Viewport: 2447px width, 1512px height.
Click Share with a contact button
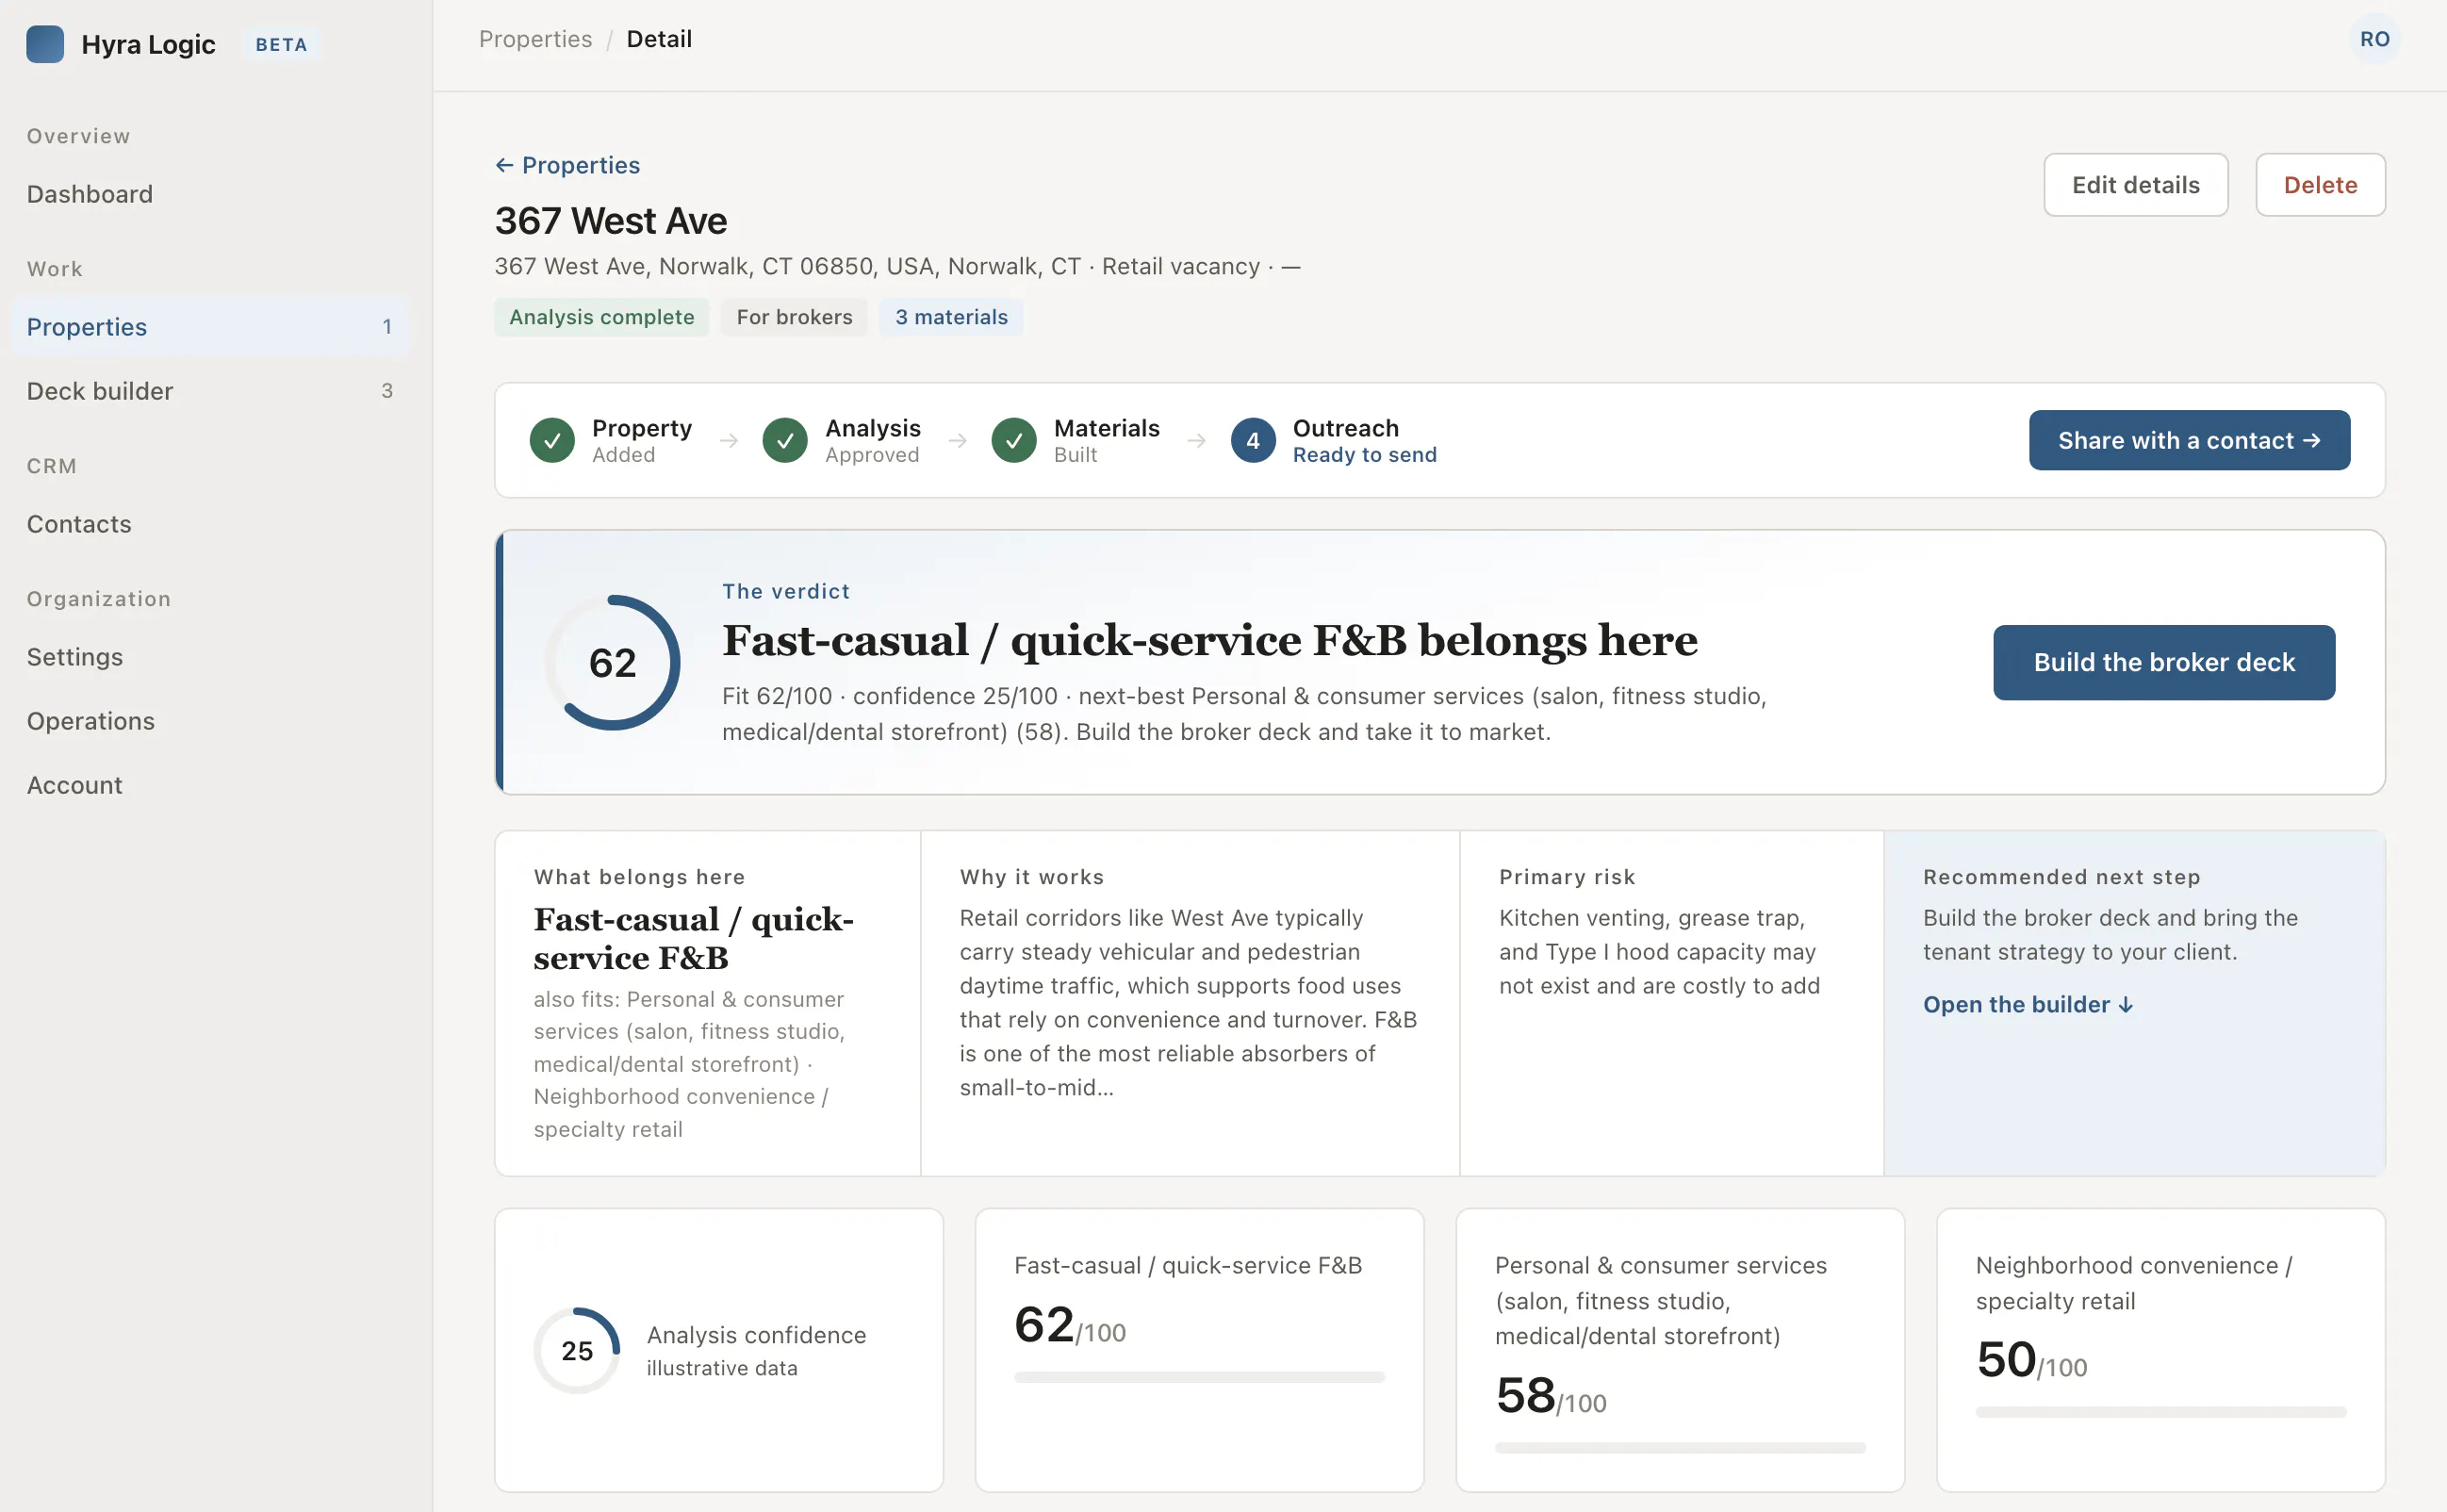[x=2189, y=440]
